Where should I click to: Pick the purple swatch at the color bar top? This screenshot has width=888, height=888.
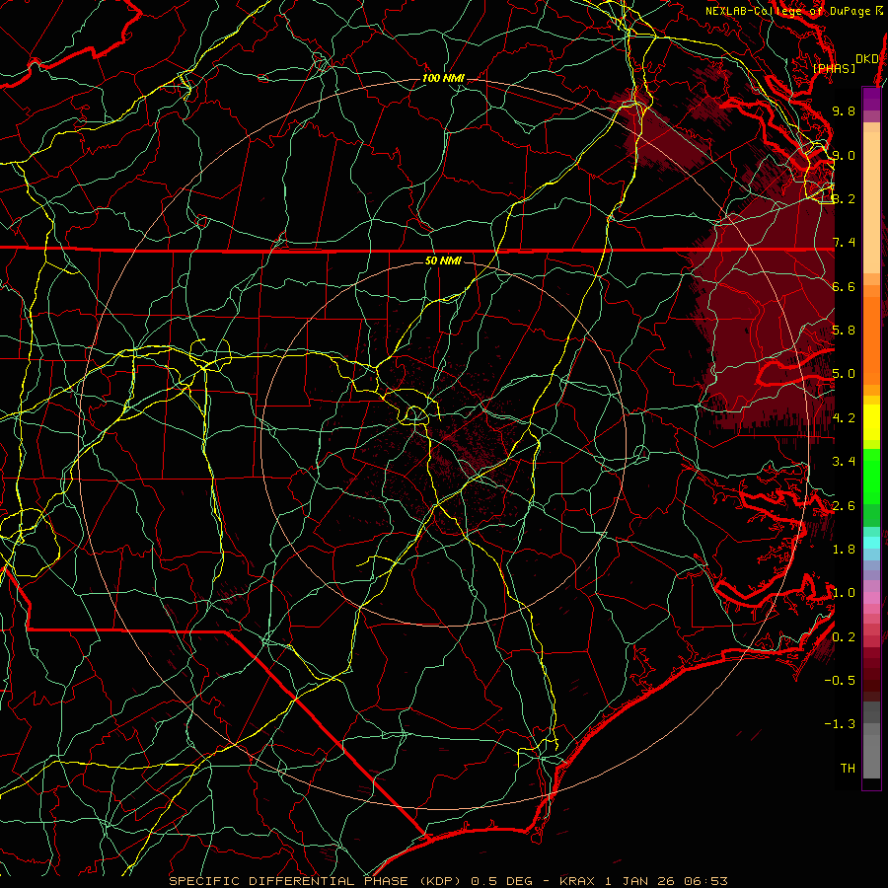[871, 99]
